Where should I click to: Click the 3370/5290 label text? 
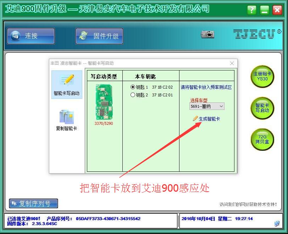(x=104, y=123)
